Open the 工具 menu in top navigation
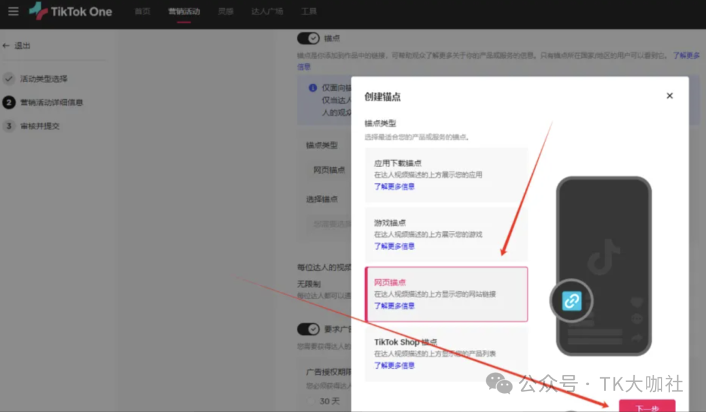 pos(309,12)
